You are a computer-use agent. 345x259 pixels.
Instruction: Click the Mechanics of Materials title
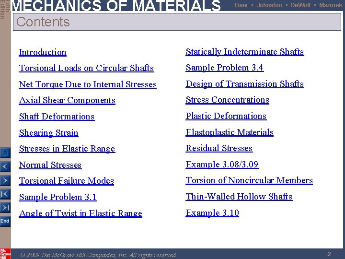[116, 5]
